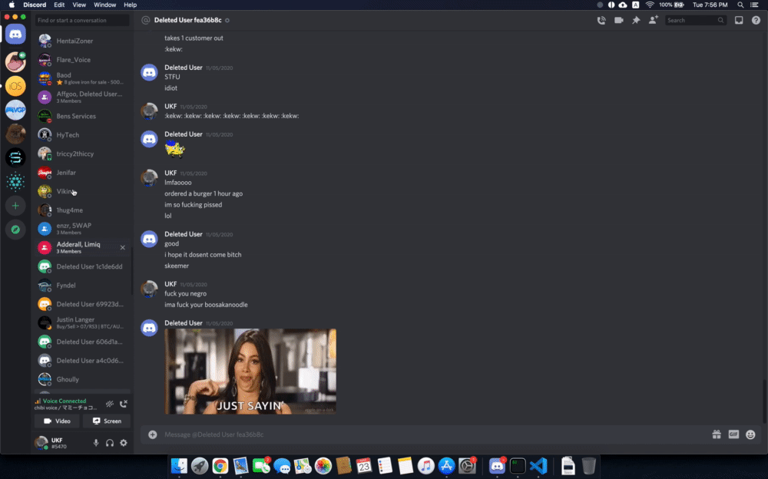
Task: Open the triccy2thiccy conversation
Action: [82, 154]
